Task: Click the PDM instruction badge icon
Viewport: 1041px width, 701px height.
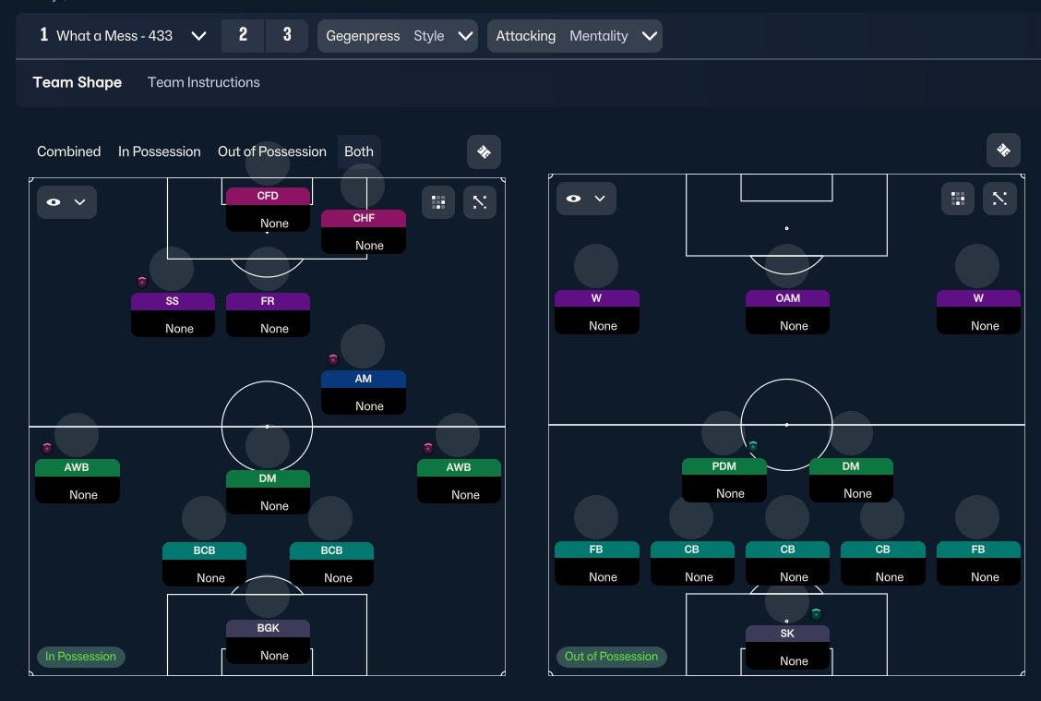Action: coord(753,446)
